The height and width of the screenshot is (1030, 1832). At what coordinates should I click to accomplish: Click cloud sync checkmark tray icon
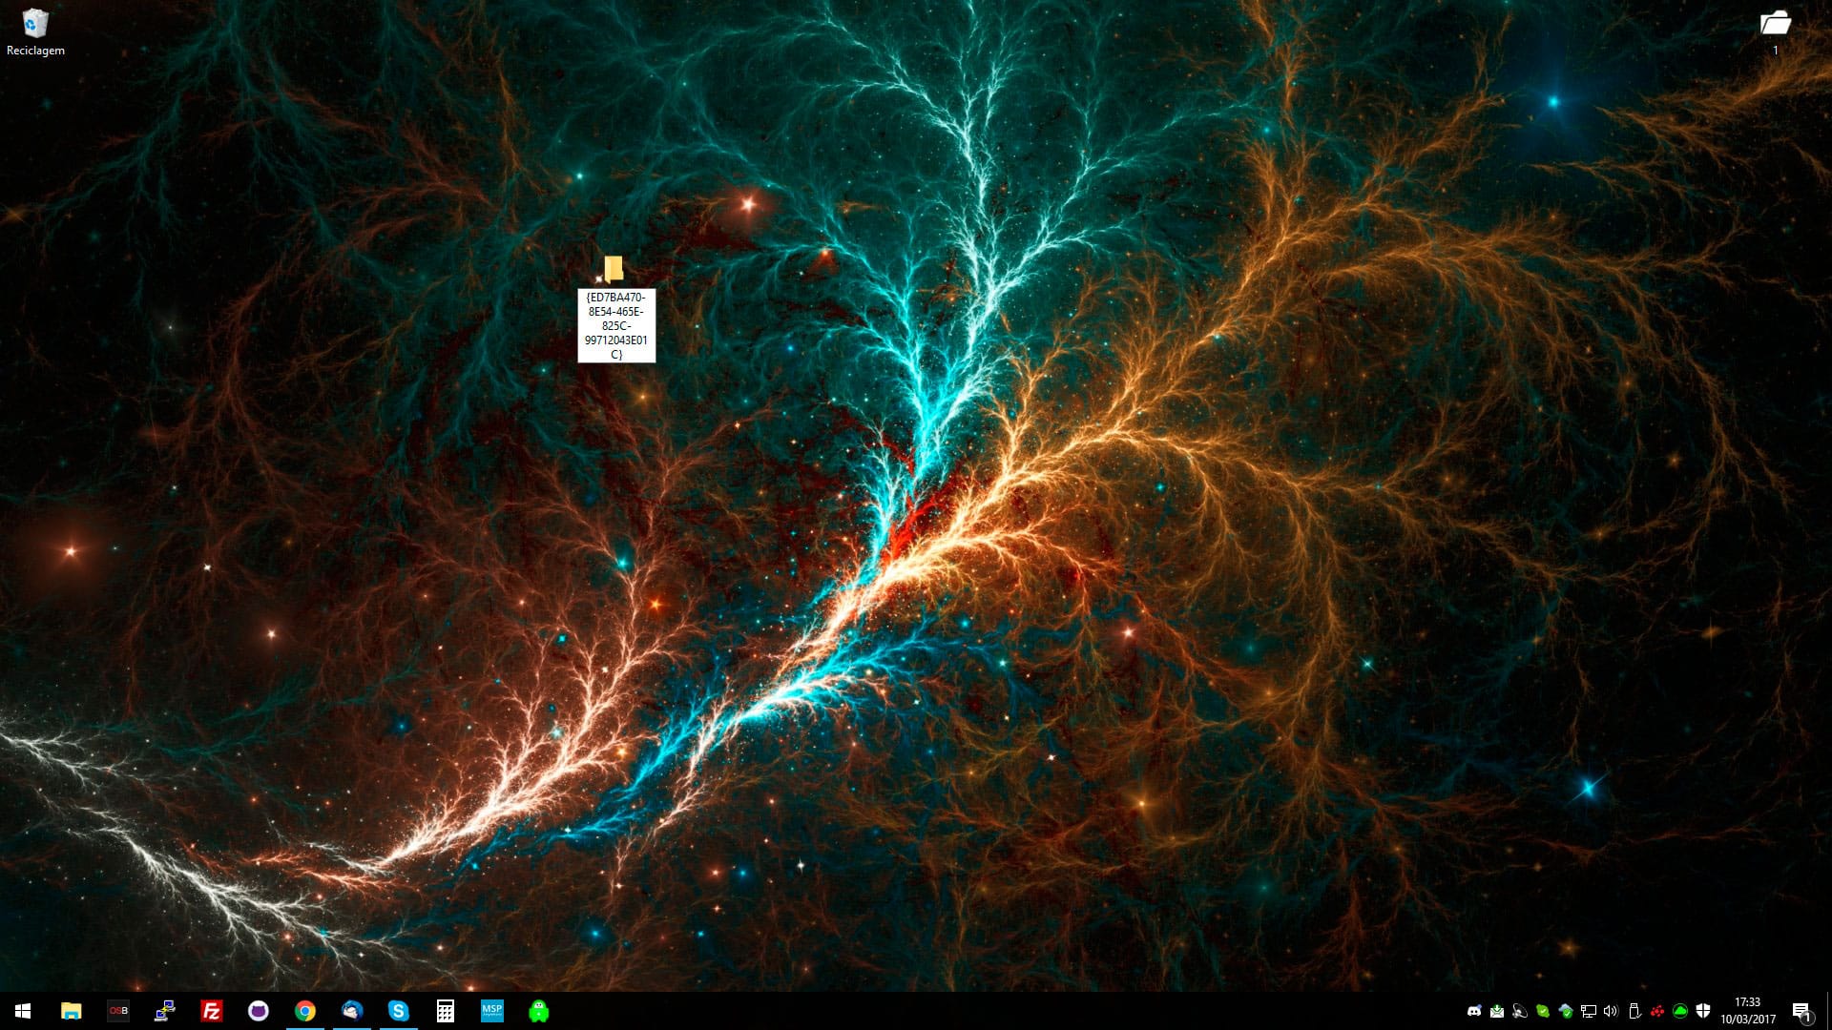[x=1566, y=1011]
